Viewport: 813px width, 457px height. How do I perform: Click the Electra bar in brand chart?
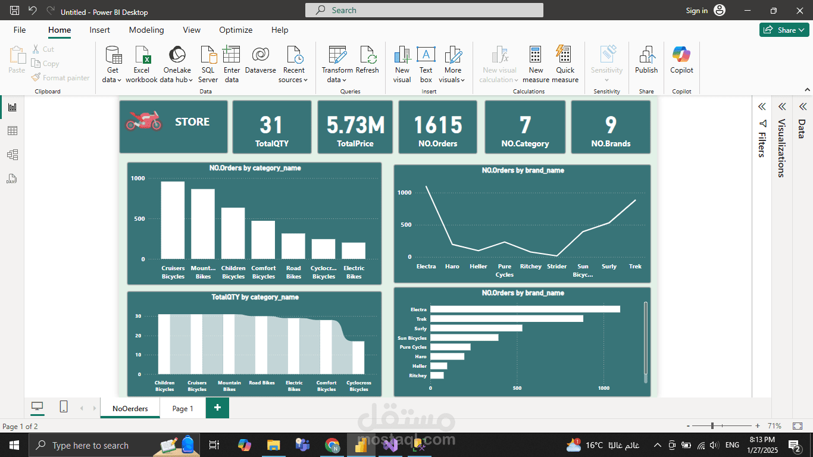tap(525, 309)
